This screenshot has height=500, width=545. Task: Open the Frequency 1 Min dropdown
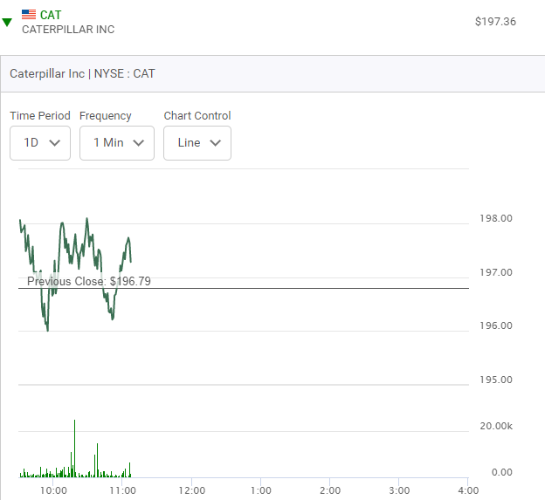(x=117, y=143)
